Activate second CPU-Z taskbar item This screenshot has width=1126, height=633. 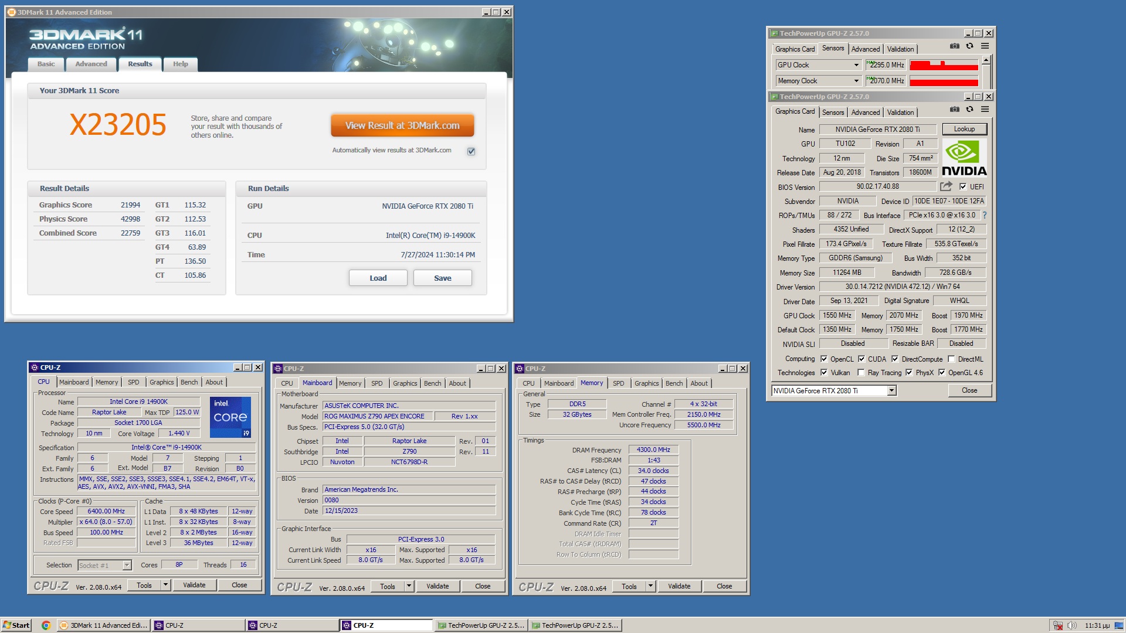click(292, 625)
